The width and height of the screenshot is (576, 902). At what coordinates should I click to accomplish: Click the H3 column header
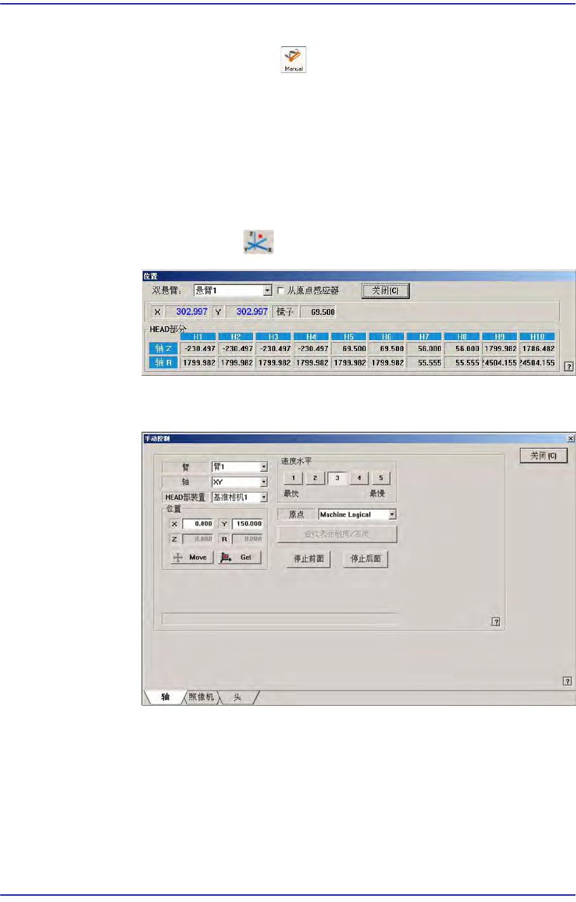273,336
